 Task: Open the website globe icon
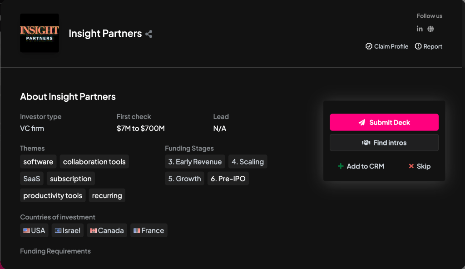tap(430, 29)
